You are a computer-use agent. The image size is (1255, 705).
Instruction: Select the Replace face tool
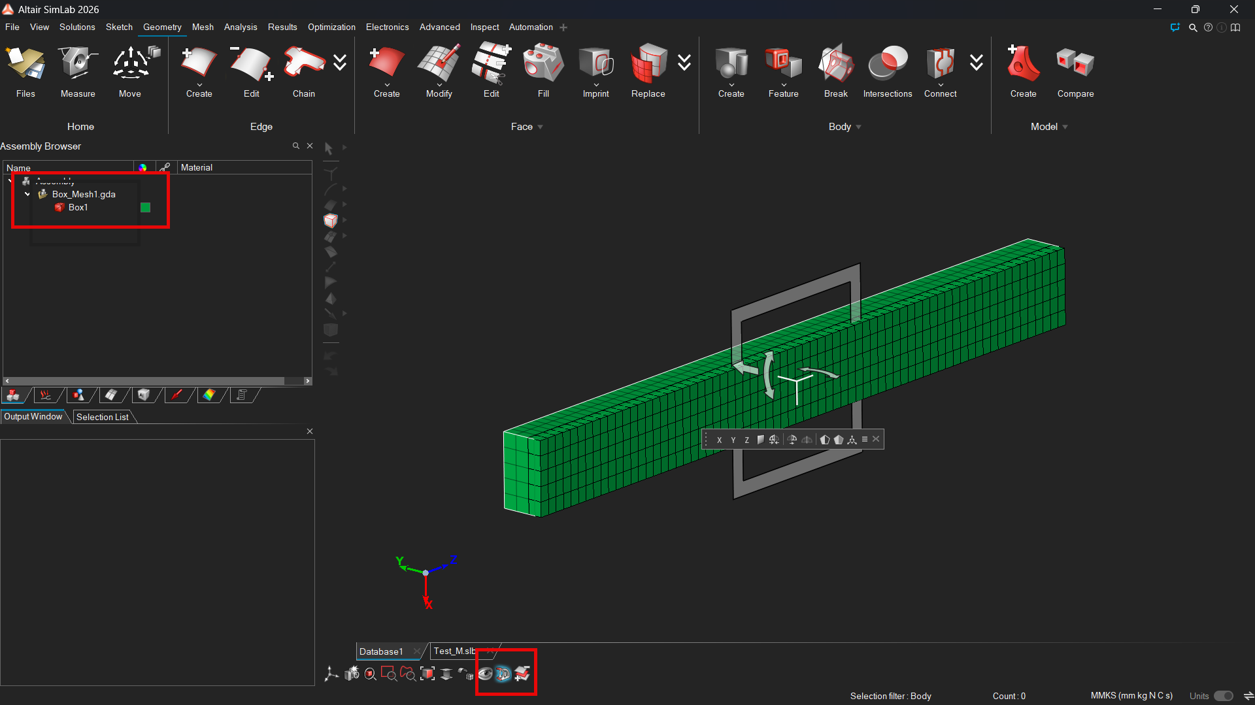[x=648, y=72]
